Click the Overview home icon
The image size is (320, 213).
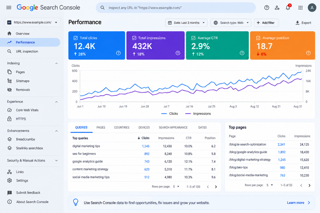pyautogui.click(x=10, y=33)
